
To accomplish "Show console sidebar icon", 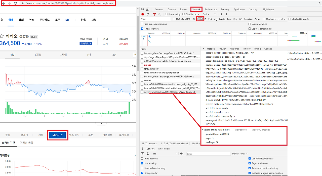I will 143,154.
